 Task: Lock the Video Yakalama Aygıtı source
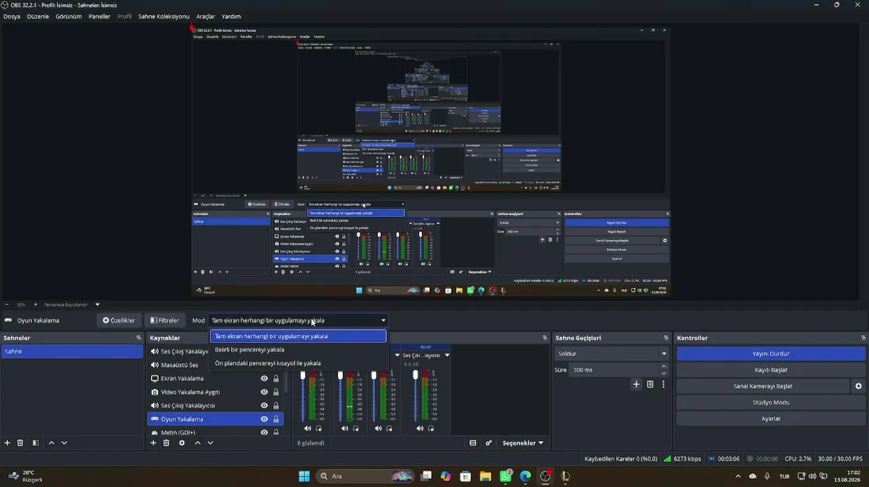click(276, 392)
